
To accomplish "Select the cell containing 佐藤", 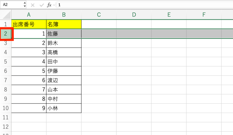I will (64, 34).
